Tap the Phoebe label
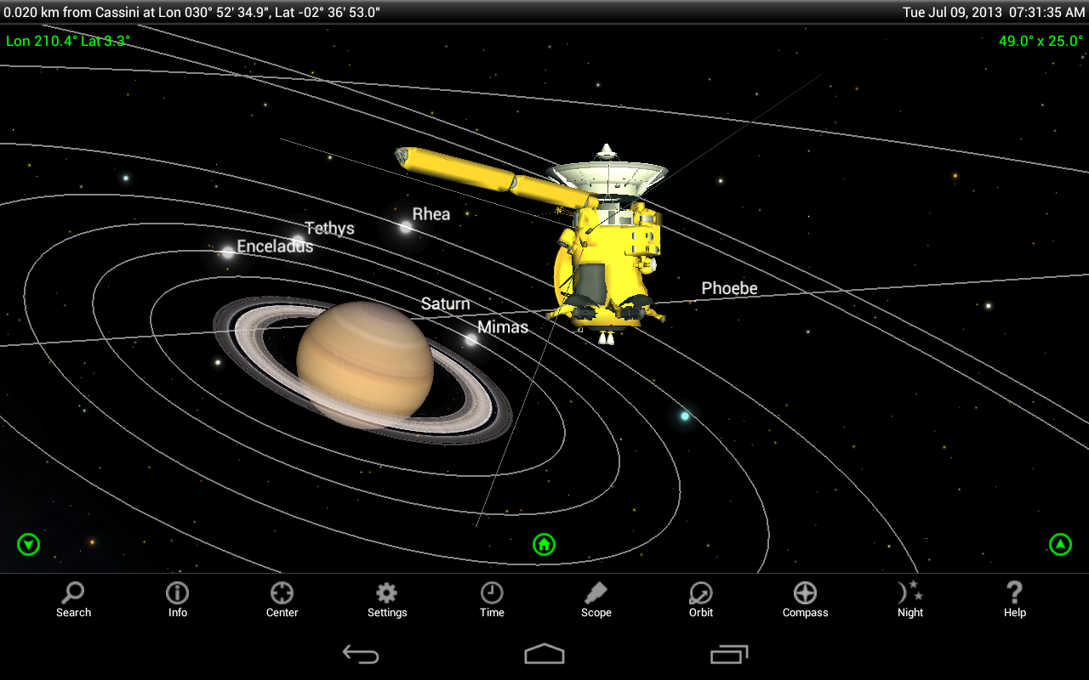Screen dimensions: 1089x680 [x=729, y=289]
